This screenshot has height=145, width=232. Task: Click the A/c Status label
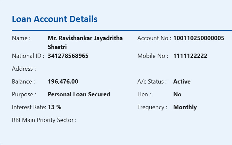coord(152,82)
